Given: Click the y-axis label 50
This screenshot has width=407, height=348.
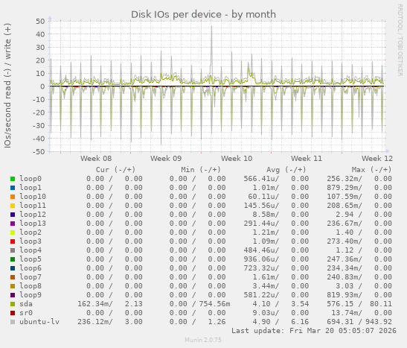Looking at the screenshot, I should coord(40,22).
